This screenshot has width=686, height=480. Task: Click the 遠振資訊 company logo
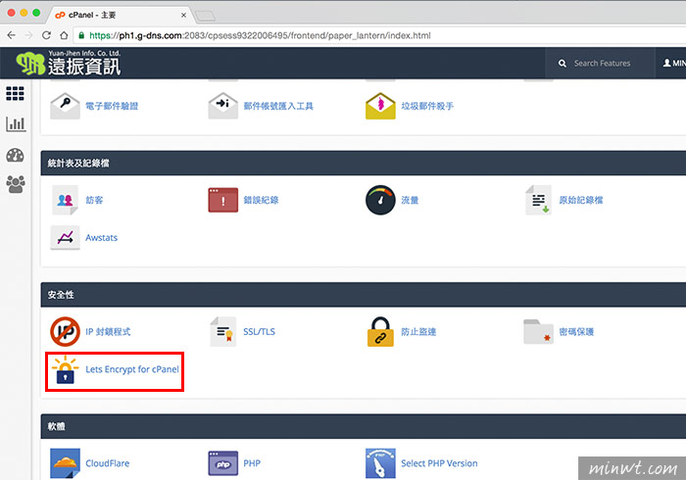coord(69,63)
